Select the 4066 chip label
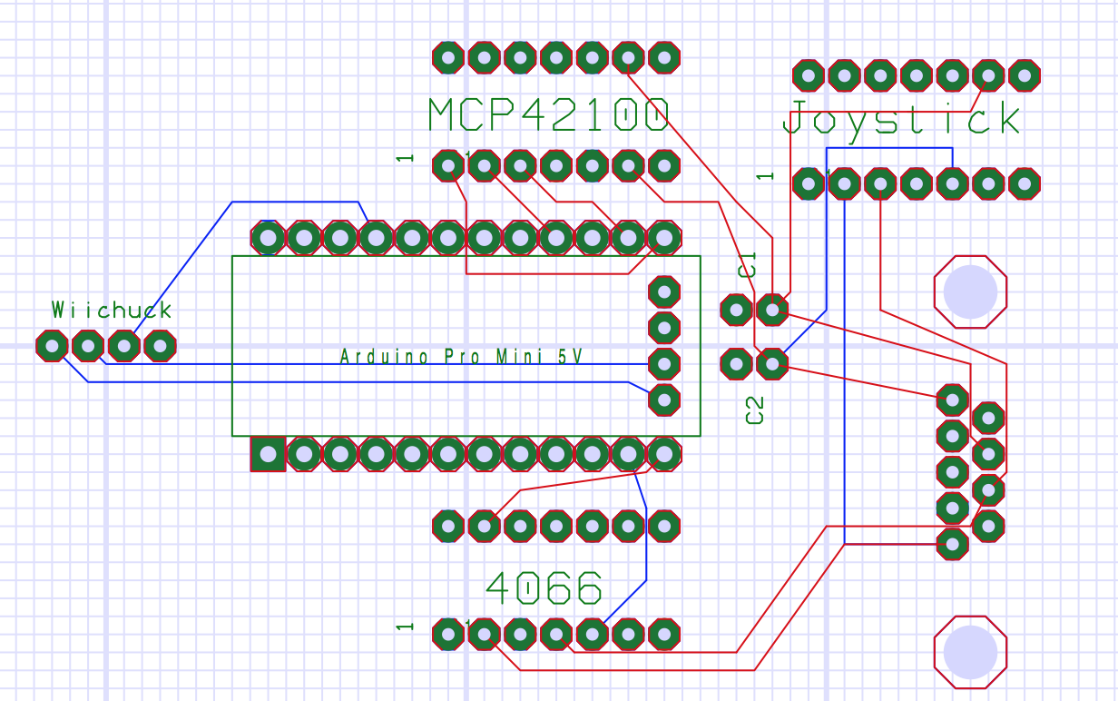This screenshot has height=701, width=1118. click(x=544, y=588)
